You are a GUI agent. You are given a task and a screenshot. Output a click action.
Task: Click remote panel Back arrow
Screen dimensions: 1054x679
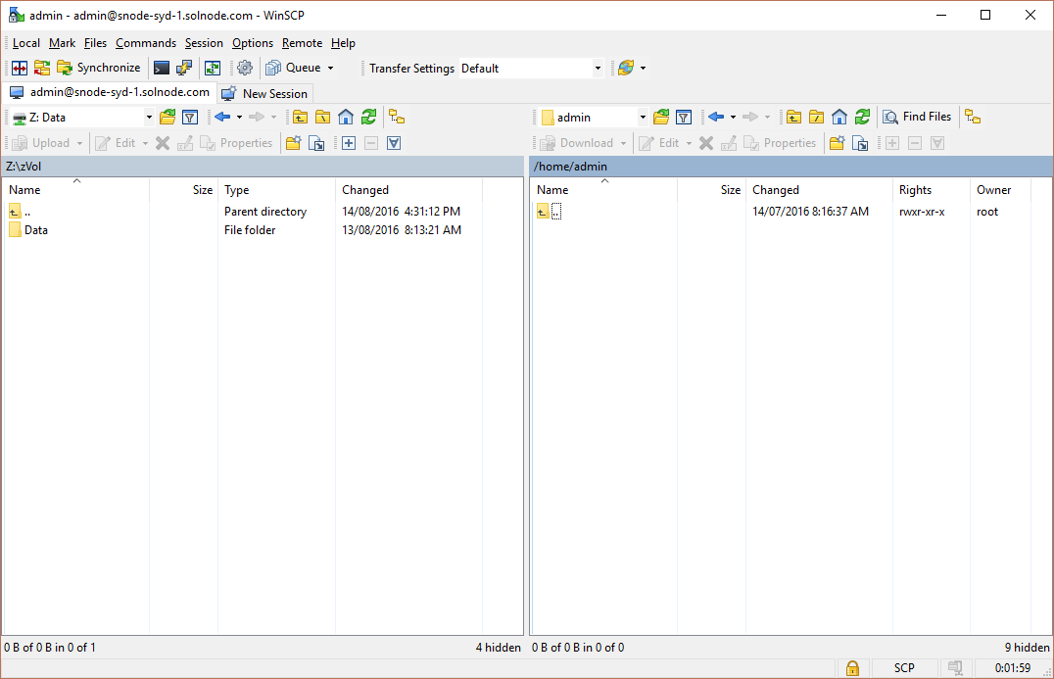click(x=716, y=117)
